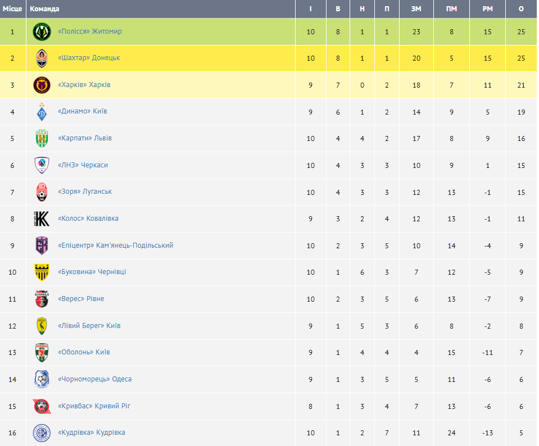This screenshot has height=446, width=539.
Task: Click the Kryvbas Kryvyi Rih logo
Action: 42,406
